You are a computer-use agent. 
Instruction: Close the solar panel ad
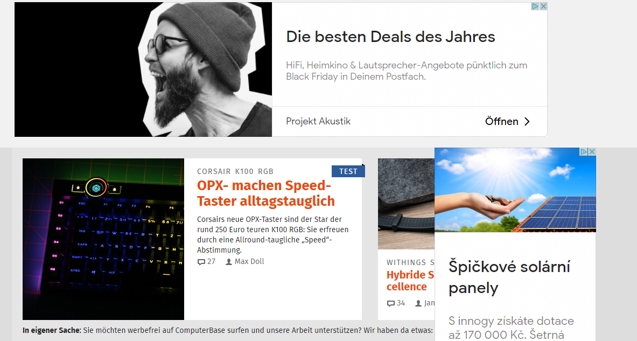point(592,151)
